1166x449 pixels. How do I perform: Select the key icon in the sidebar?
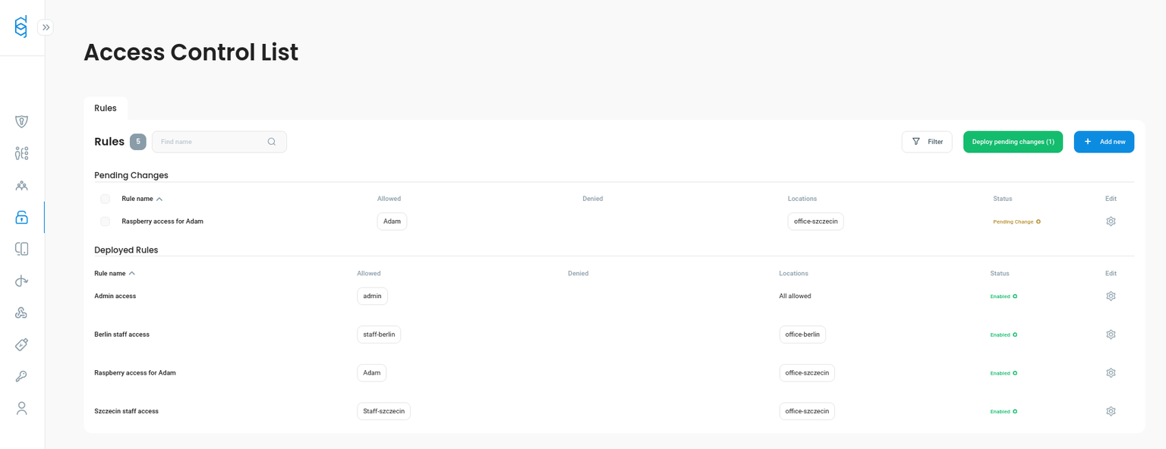(21, 375)
